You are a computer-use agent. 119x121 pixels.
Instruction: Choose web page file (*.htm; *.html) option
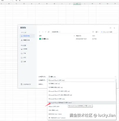tap(82, 114)
